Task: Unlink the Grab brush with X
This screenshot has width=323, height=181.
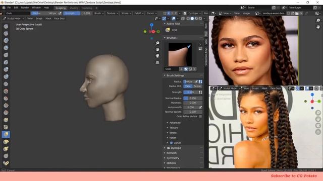Action: tap(194, 69)
